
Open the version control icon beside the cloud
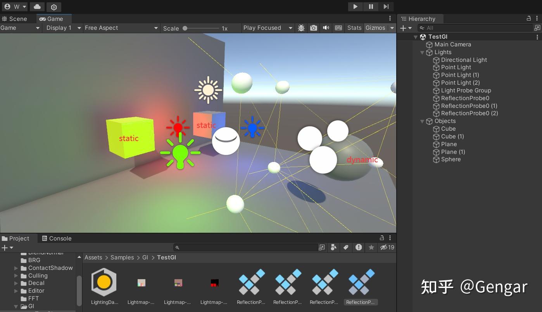coord(54,7)
